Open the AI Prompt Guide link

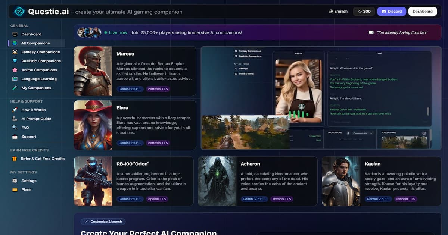click(x=37, y=119)
